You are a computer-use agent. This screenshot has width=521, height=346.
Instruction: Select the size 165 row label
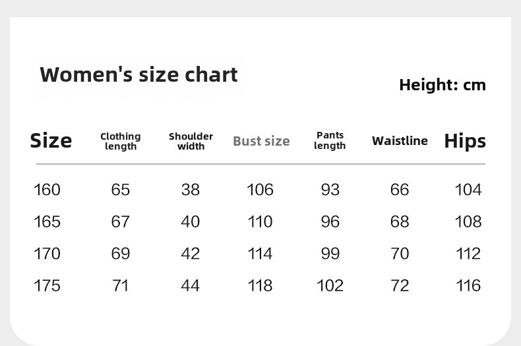coord(47,221)
